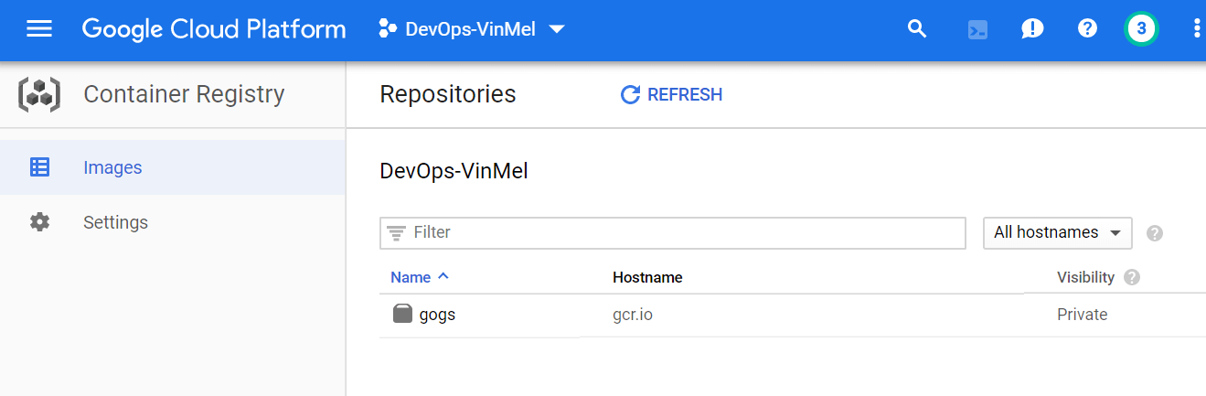Viewport: 1206px width, 396px height.
Task: Click the search magnifier icon
Action: (917, 29)
